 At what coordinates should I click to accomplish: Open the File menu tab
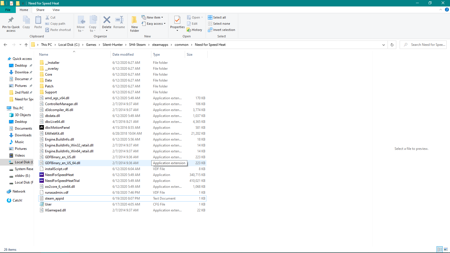coord(8,10)
